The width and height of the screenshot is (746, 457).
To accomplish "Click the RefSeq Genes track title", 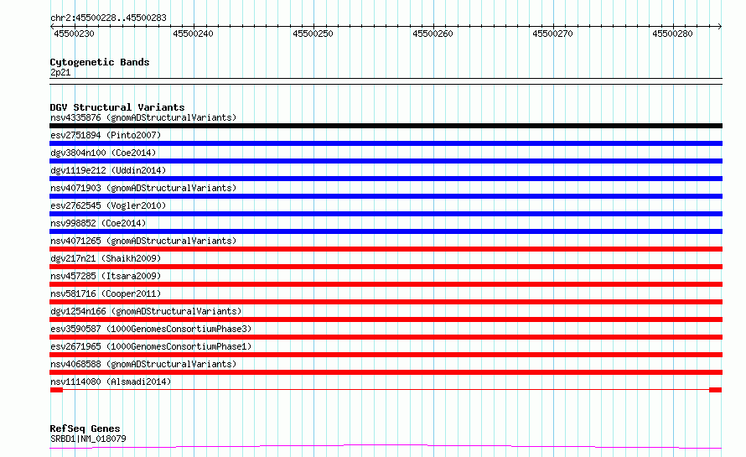I will click(x=85, y=429).
